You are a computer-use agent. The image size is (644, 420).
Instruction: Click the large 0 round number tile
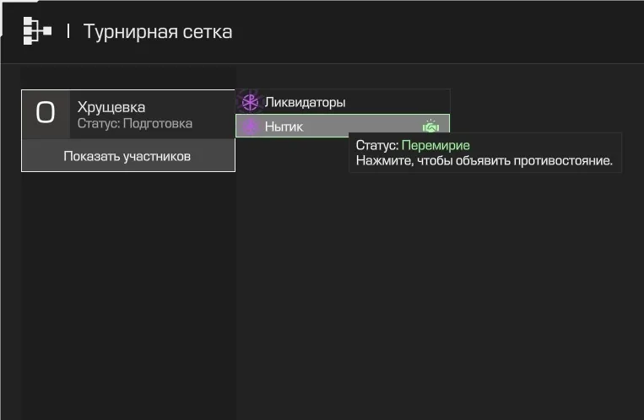click(46, 114)
